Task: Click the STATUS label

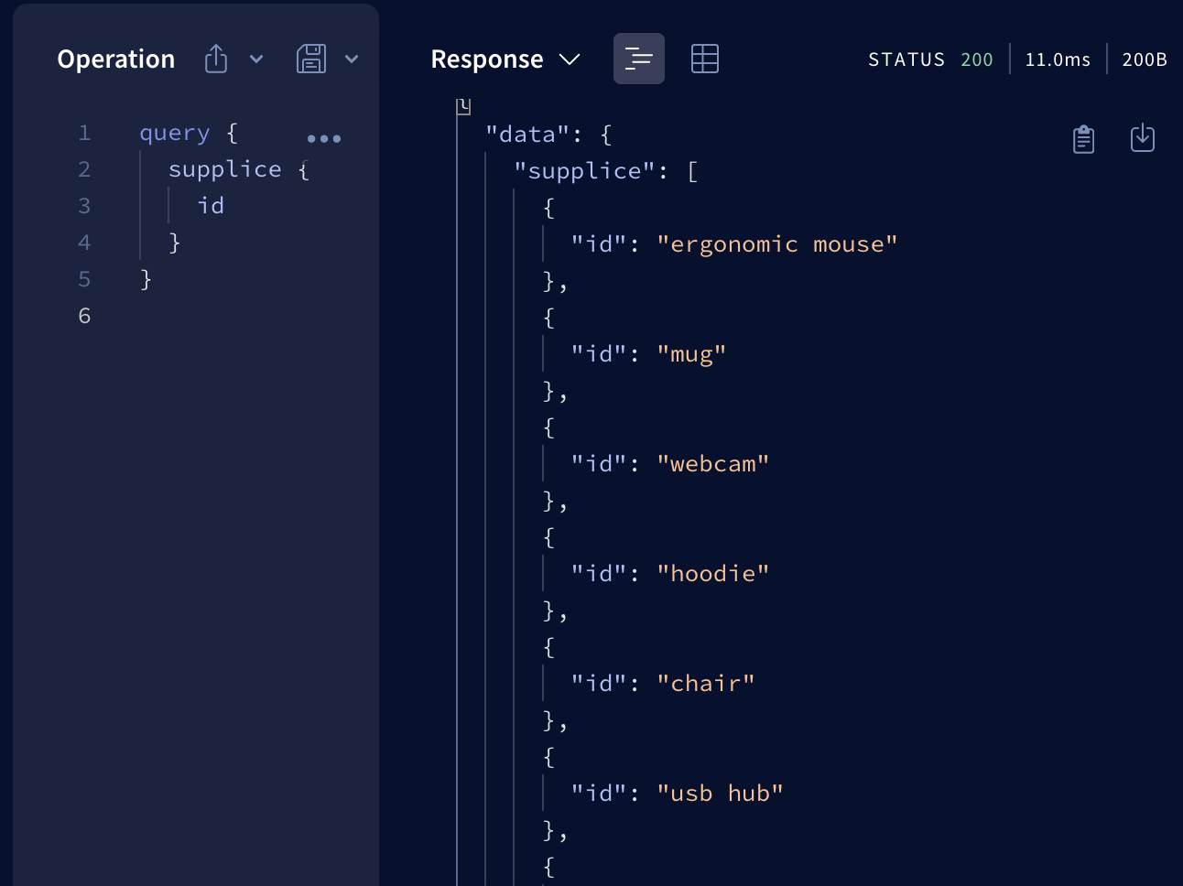Action: pos(906,59)
